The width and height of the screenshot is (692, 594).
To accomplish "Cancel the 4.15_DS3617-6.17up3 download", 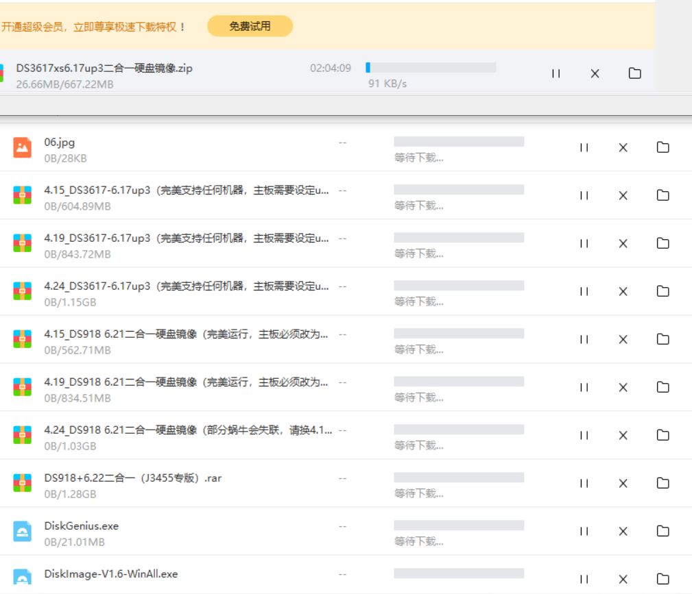I will [623, 195].
